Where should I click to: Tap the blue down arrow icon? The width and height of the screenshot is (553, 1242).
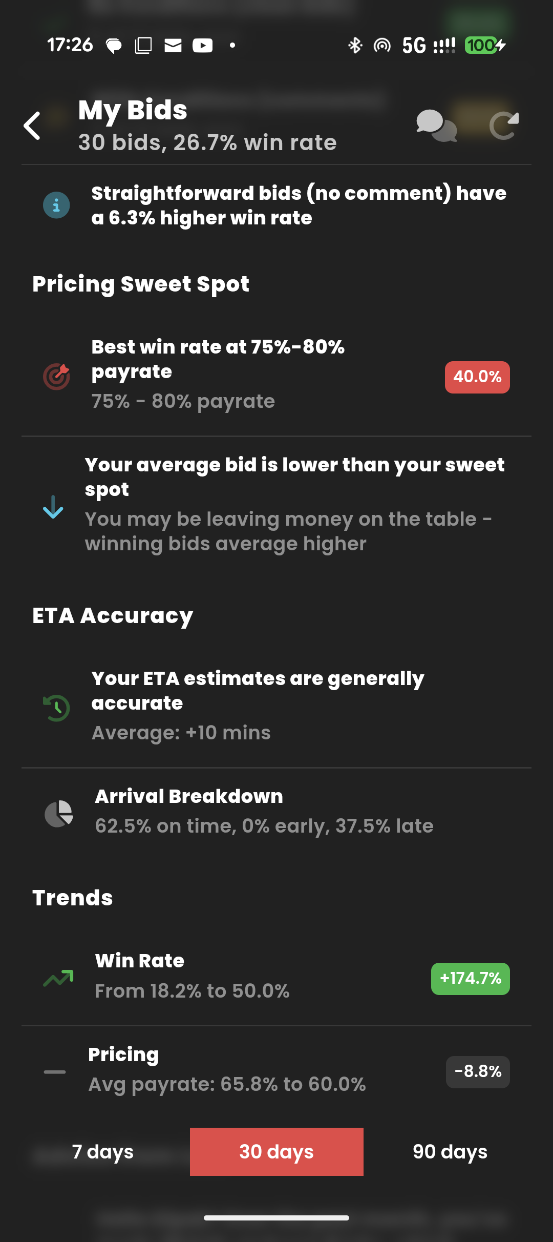tap(53, 507)
